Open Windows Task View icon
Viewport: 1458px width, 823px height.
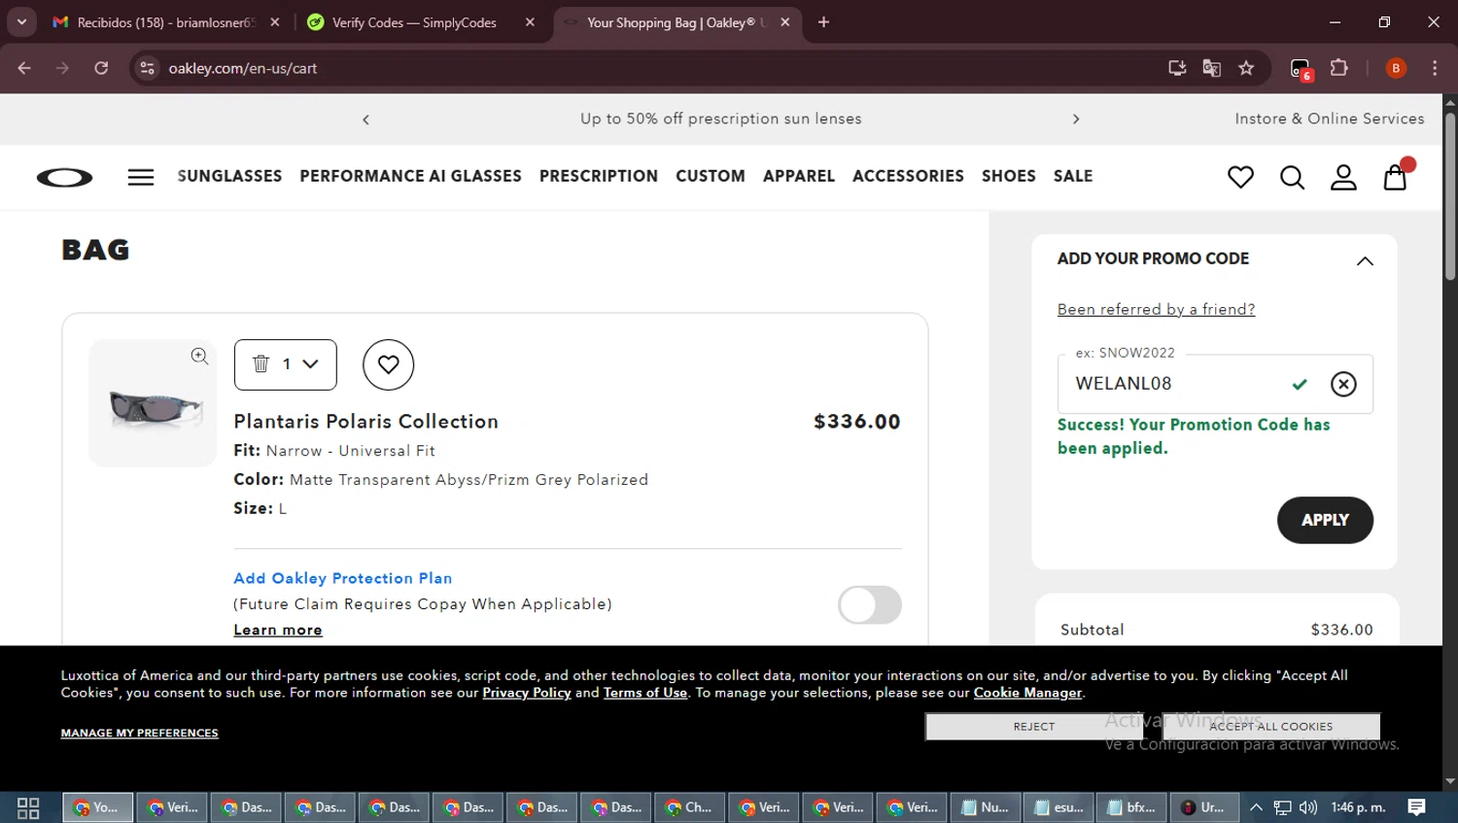[28, 807]
